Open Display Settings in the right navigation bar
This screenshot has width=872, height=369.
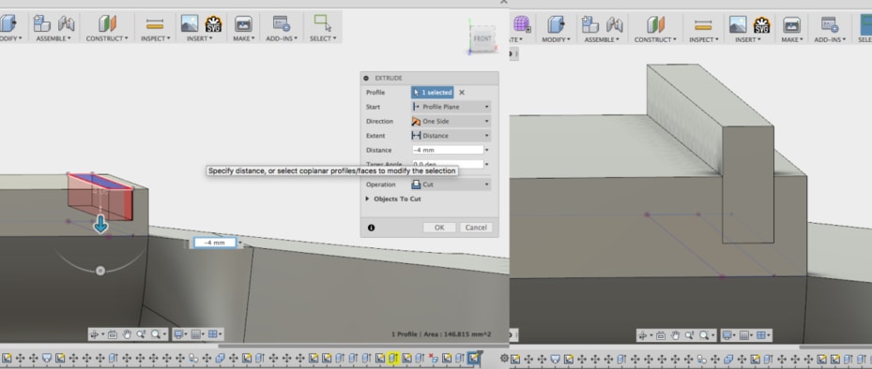727,335
